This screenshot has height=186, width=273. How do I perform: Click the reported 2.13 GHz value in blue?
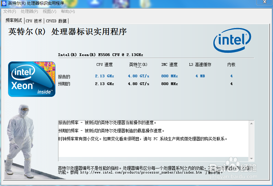(x=104, y=76)
